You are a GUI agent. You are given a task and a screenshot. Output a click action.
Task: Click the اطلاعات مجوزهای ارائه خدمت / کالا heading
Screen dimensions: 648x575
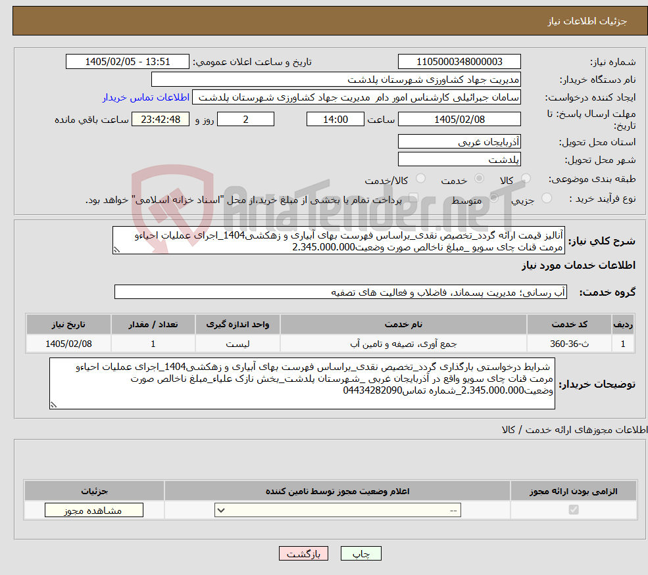point(574,430)
